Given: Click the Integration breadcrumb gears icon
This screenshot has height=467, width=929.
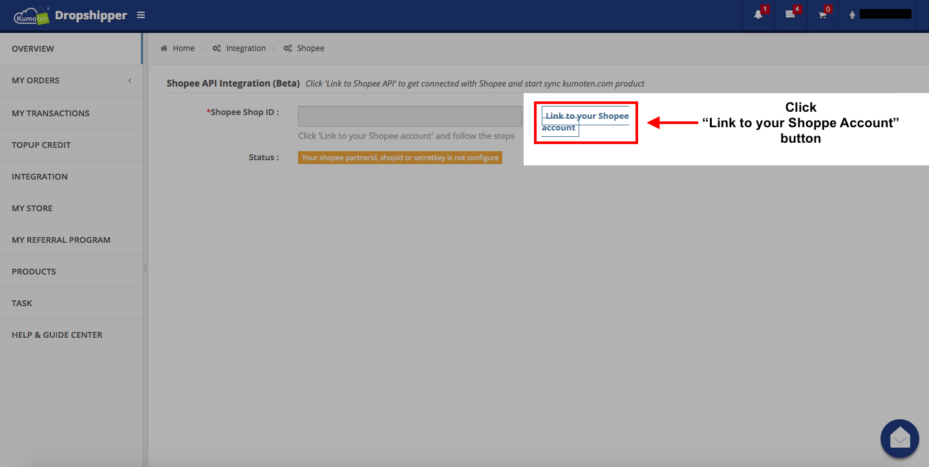Looking at the screenshot, I should (217, 48).
